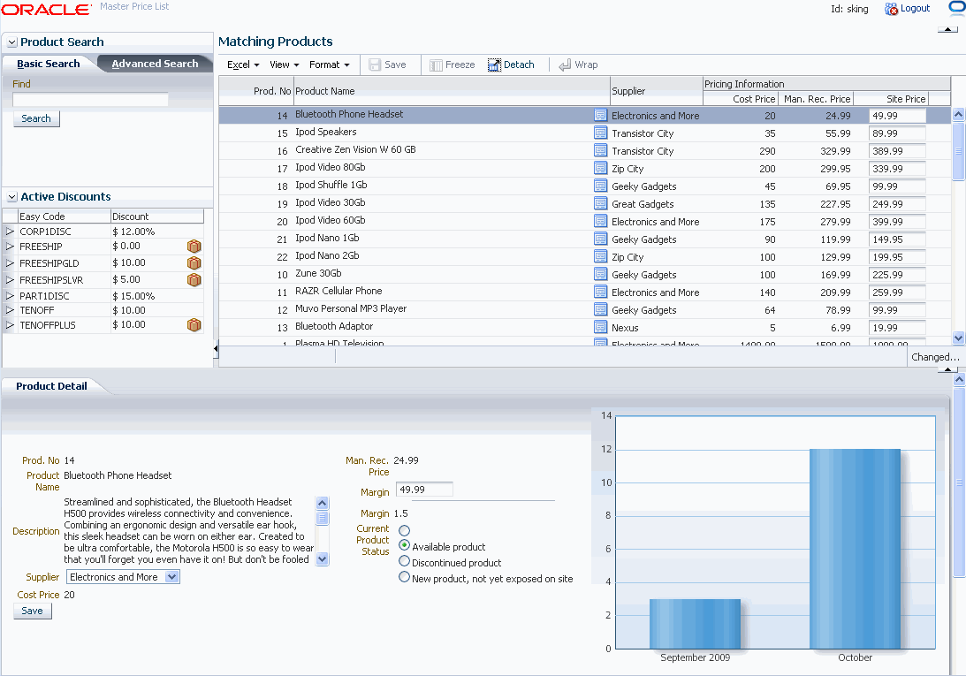Select the Available product radio button
This screenshot has width=966, height=676.
coord(404,545)
